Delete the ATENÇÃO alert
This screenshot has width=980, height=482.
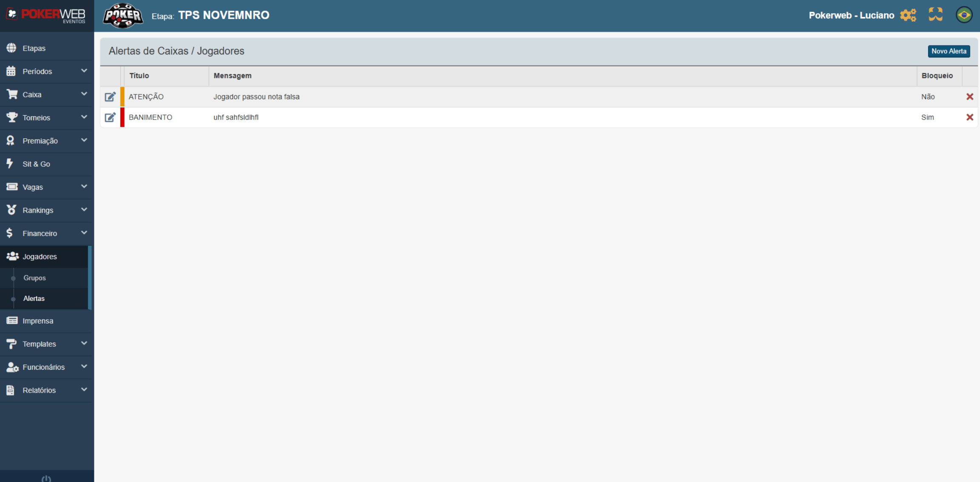[x=969, y=97]
